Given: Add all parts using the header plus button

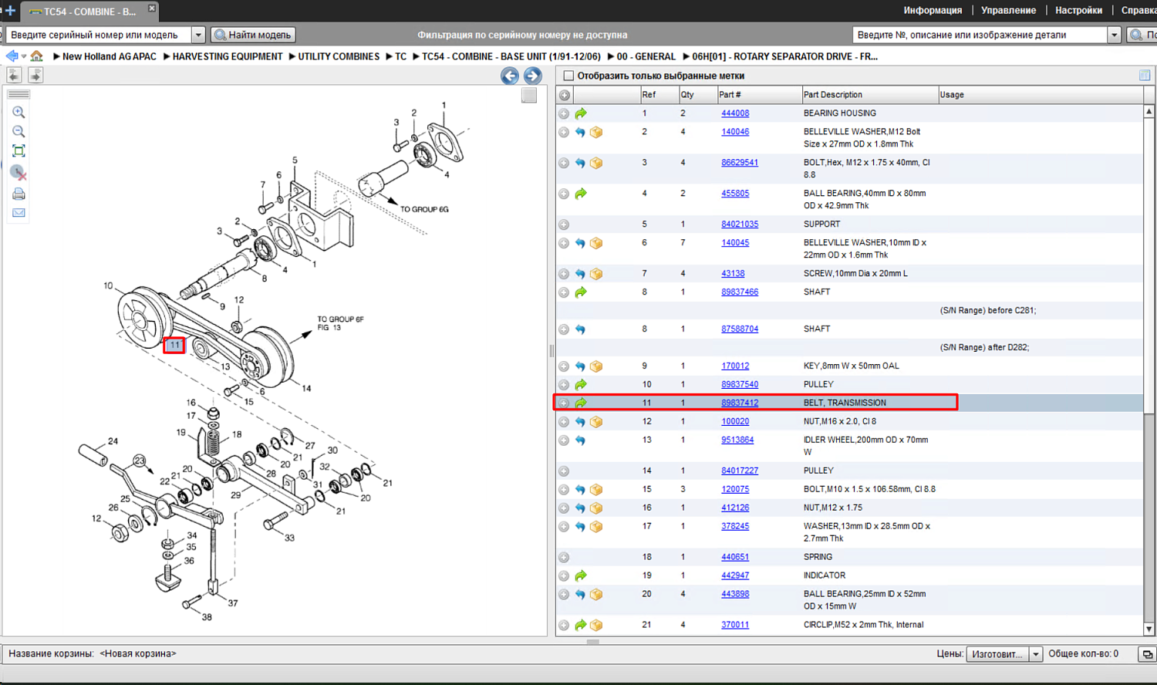Looking at the screenshot, I should point(565,95).
